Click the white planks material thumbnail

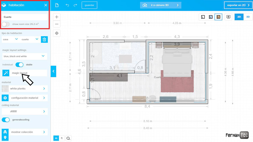click(x=5, y=89)
